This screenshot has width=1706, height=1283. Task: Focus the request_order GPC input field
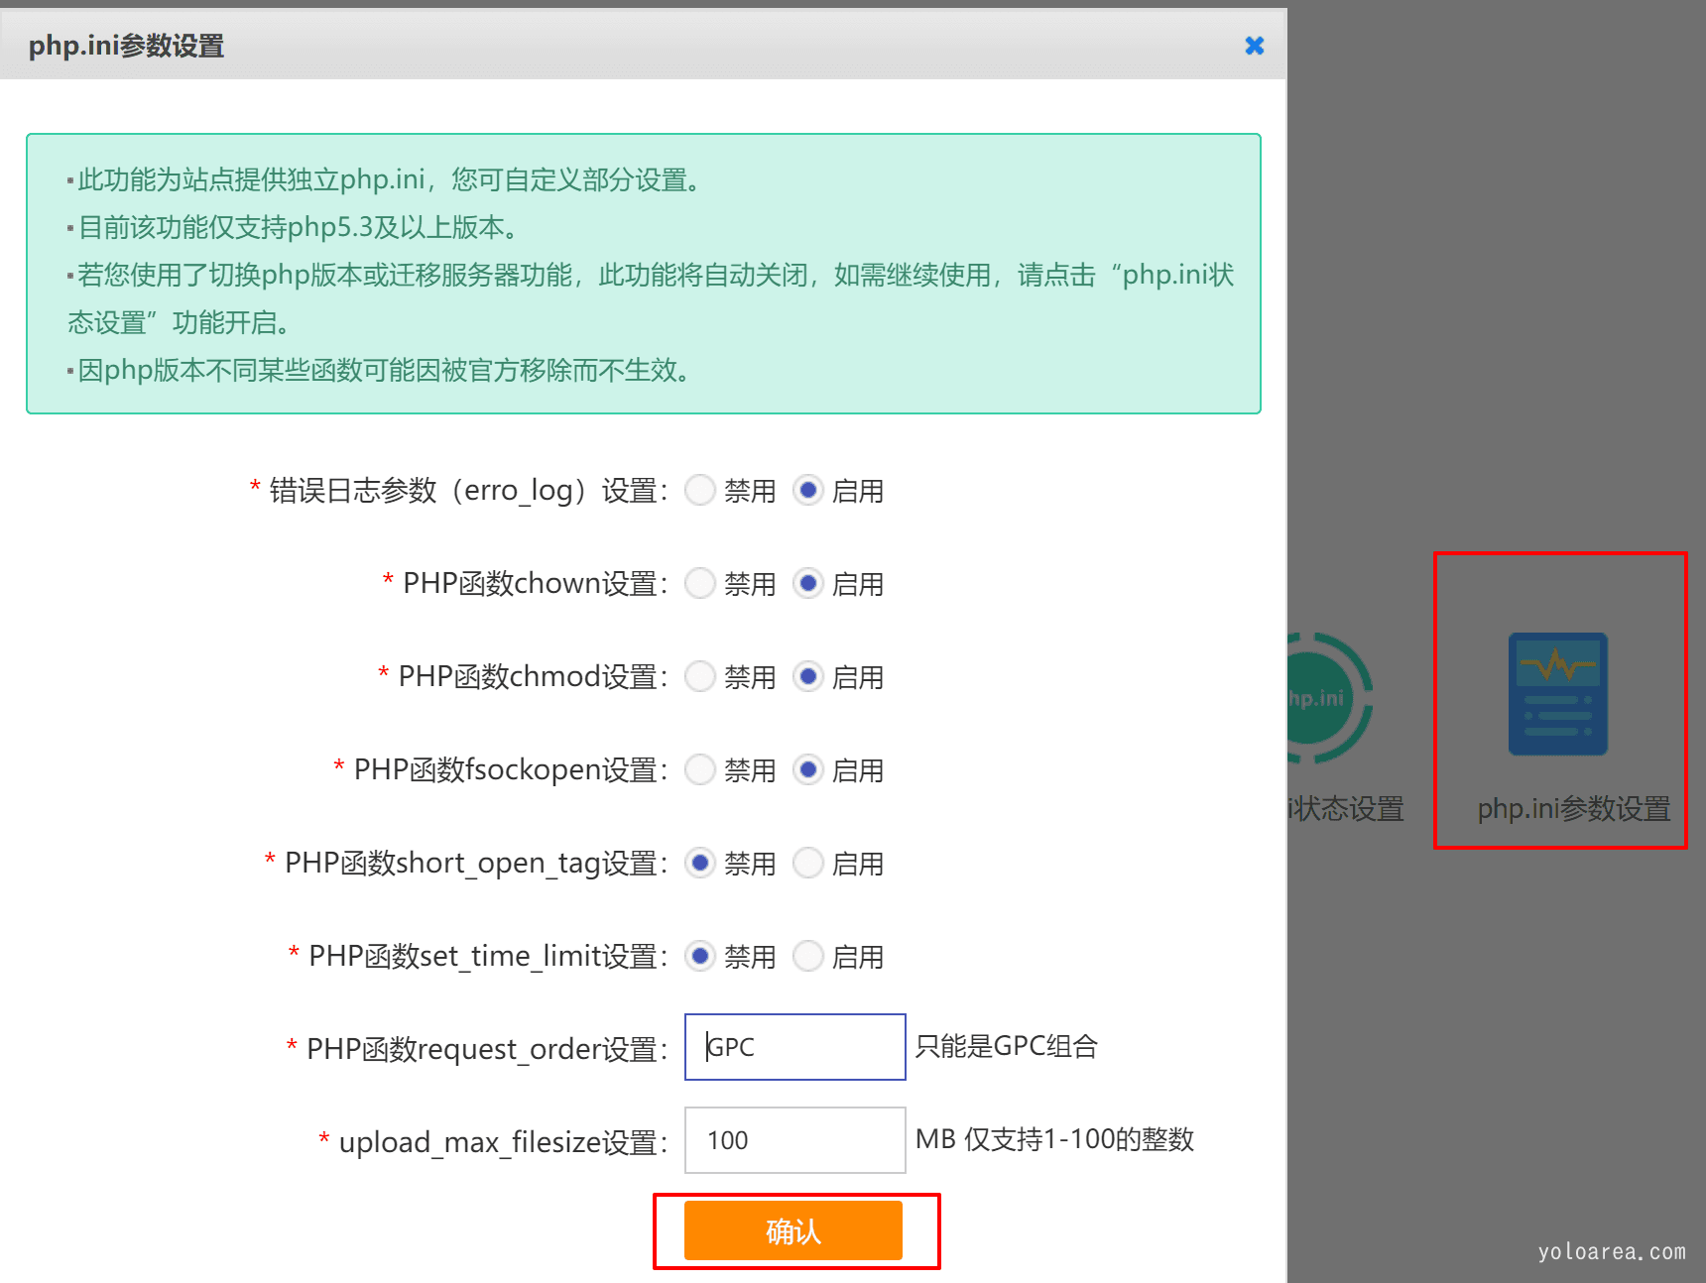coord(794,1047)
